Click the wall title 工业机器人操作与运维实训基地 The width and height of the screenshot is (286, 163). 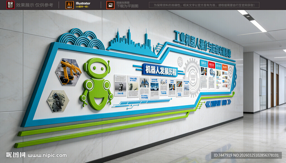202,44
